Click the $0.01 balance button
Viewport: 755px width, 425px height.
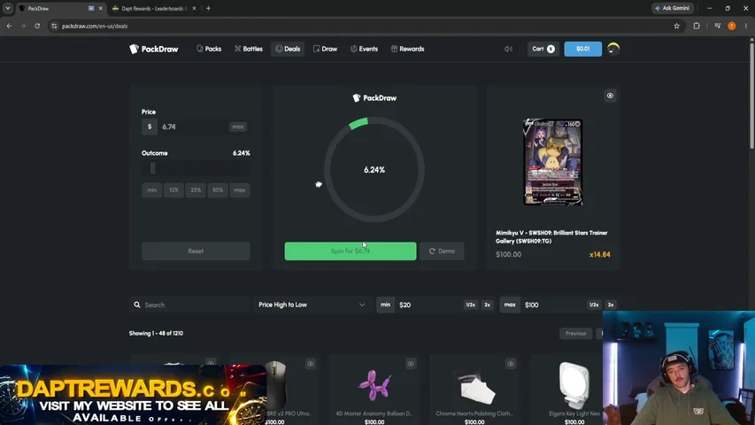tap(582, 49)
